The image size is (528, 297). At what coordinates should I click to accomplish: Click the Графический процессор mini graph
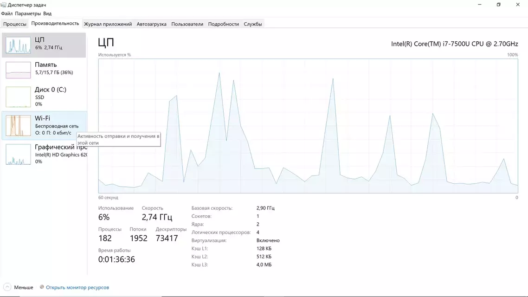coord(18,154)
